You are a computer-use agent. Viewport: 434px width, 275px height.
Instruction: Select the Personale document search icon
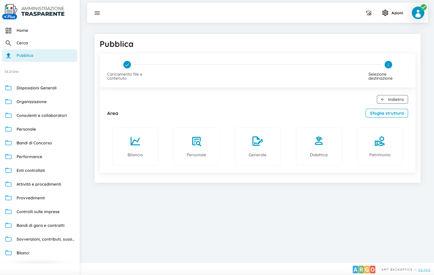[197, 141]
